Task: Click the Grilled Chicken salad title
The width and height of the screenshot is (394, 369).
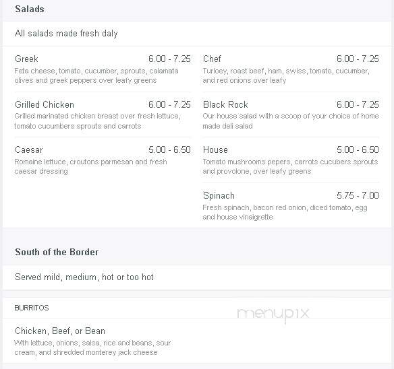Action: tap(45, 104)
